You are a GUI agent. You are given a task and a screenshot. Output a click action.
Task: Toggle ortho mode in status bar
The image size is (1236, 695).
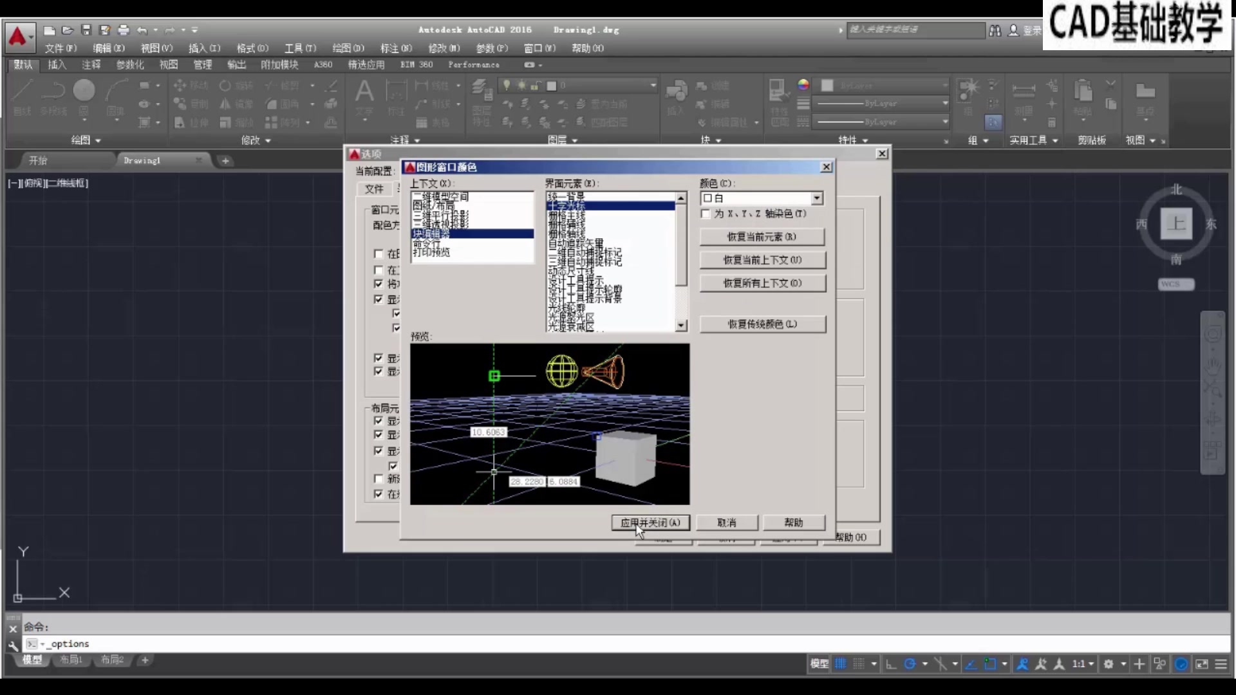[891, 664]
